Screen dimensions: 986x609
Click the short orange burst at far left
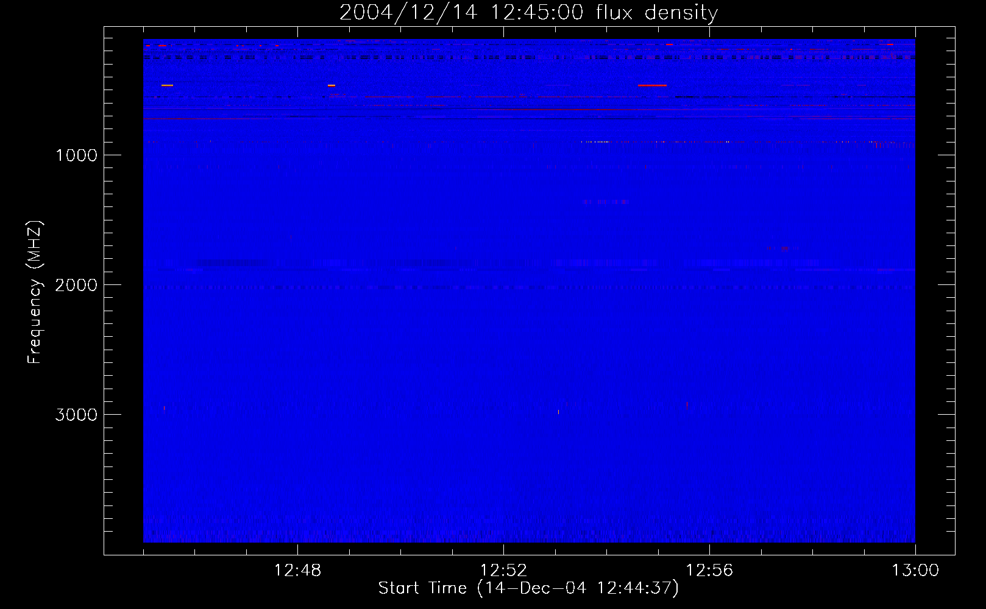click(167, 85)
